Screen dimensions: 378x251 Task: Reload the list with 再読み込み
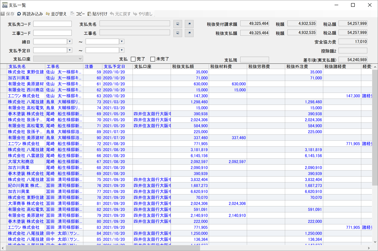(x=19, y=14)
